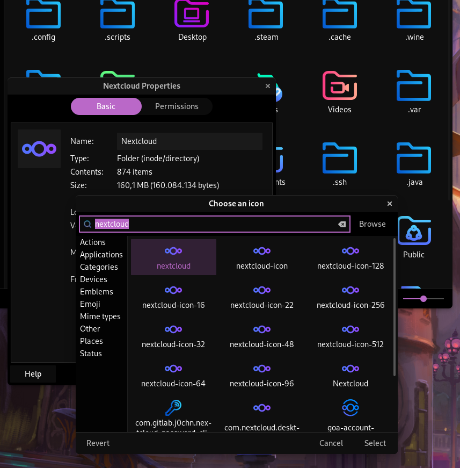Switch to the Basic tab
The image size is (460, 468).
point(106,106)
